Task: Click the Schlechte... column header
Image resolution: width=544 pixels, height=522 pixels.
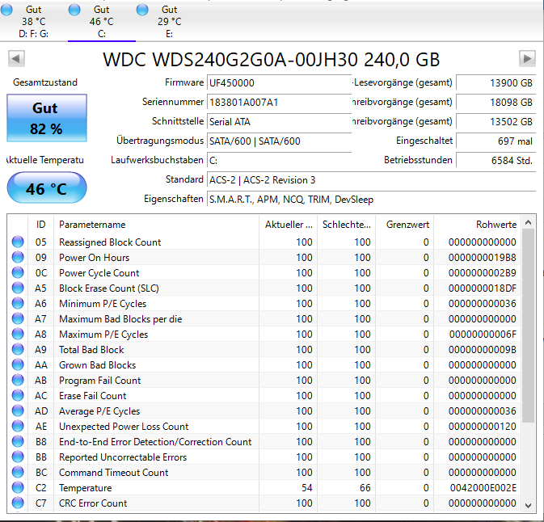Action: pos(346,225)
